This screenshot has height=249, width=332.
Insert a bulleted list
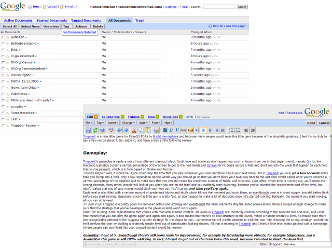238,130
